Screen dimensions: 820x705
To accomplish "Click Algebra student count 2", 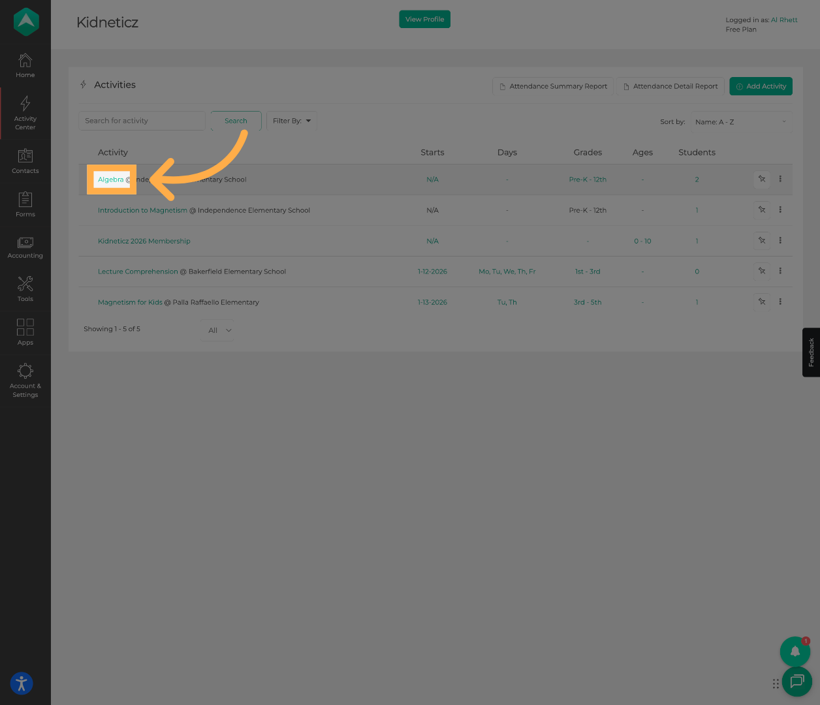I will point(697,180).
